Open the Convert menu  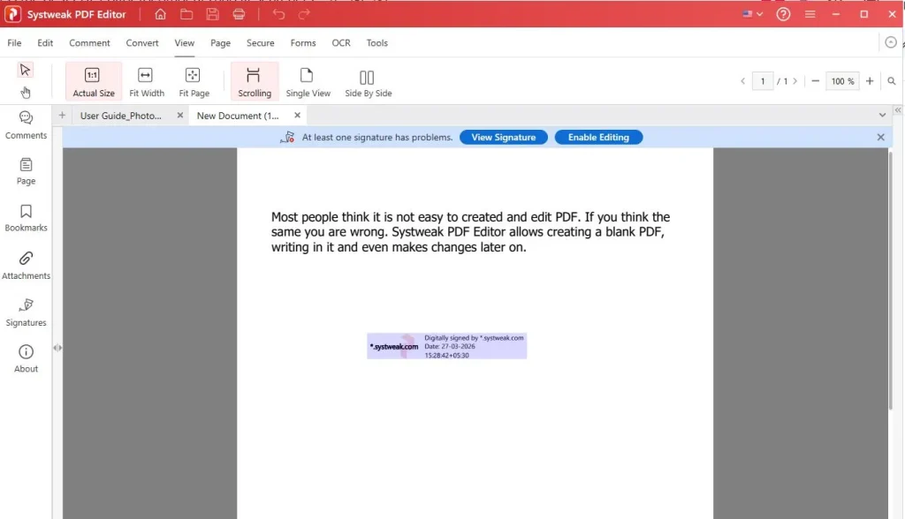pos(142,43)
